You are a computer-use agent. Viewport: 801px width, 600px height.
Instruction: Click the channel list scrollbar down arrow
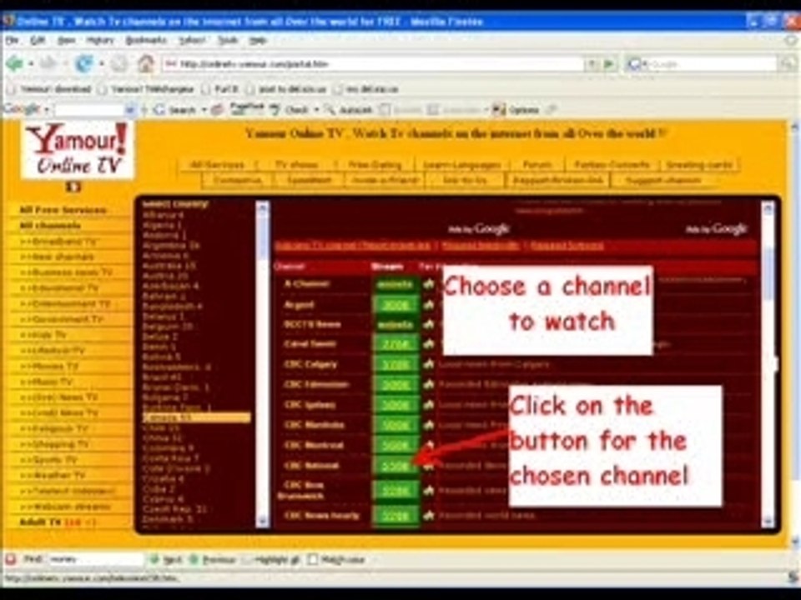coord(768,521)
